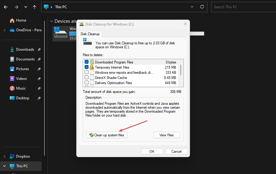Open Home in the sidebar
The image size is (276, 174).
21,20
